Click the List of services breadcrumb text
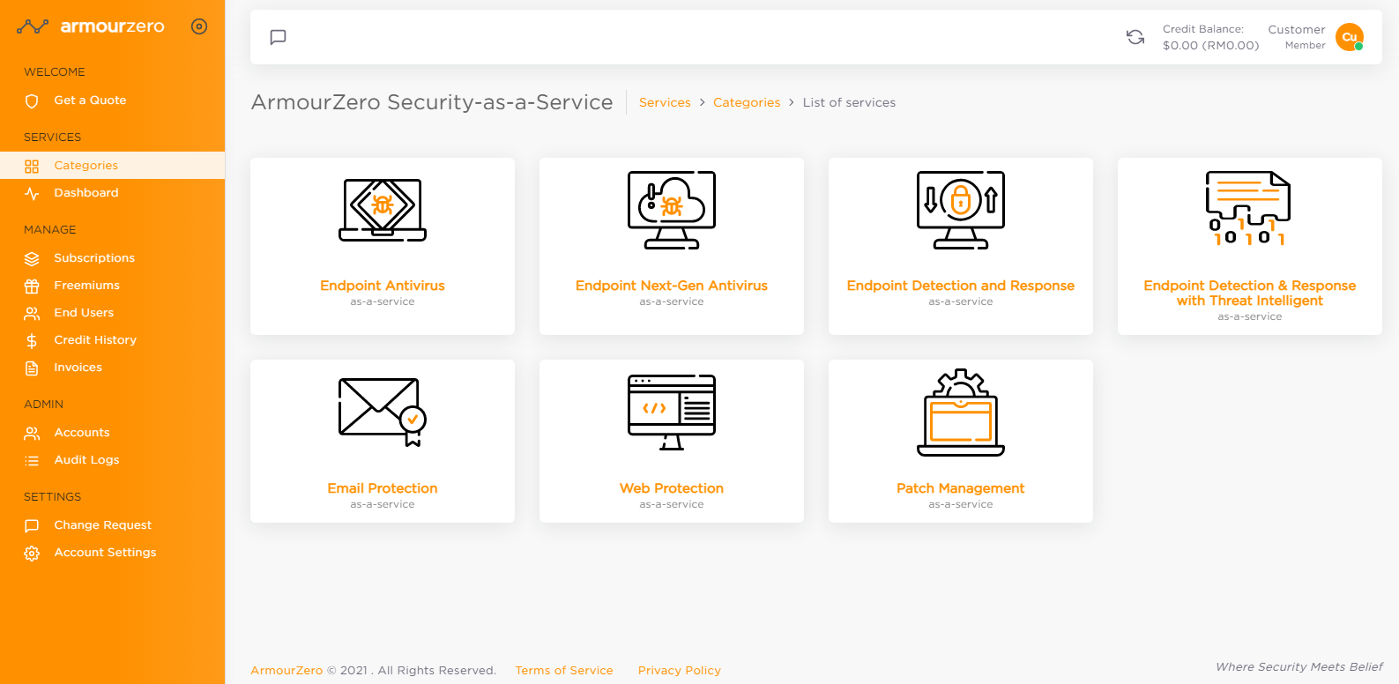1399x684 pixels. click(x=849, y=103)
